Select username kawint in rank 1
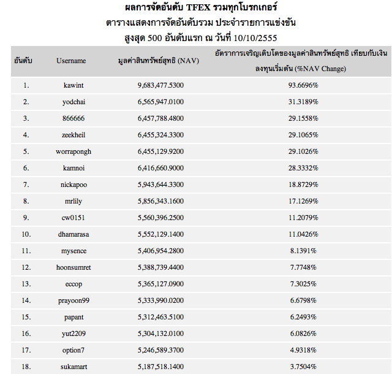The image size is (392, 374). click(73, 85)
